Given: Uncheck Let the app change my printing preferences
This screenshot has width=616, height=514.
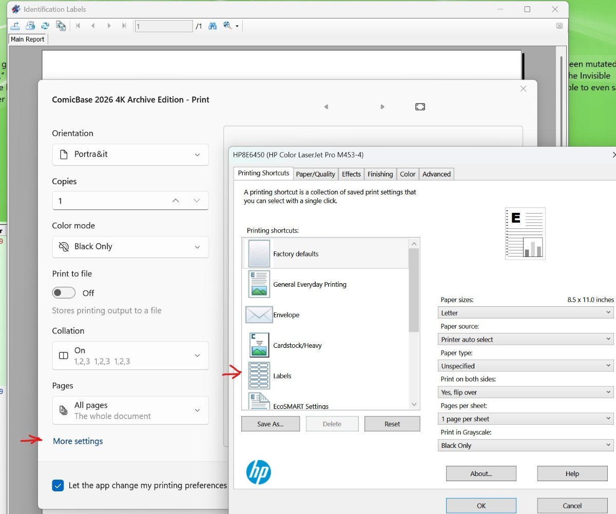Looking at the screenshot, I should point(58,485).
